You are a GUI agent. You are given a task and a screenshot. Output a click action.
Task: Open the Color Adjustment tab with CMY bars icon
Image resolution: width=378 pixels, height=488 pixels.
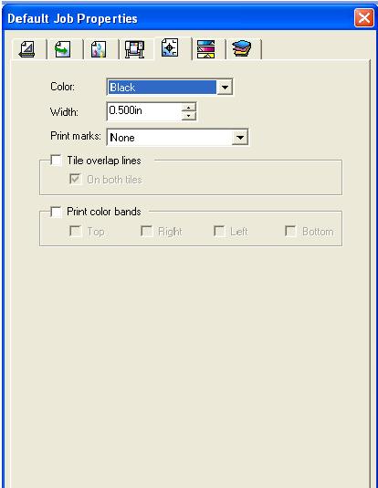click(206, 49)
